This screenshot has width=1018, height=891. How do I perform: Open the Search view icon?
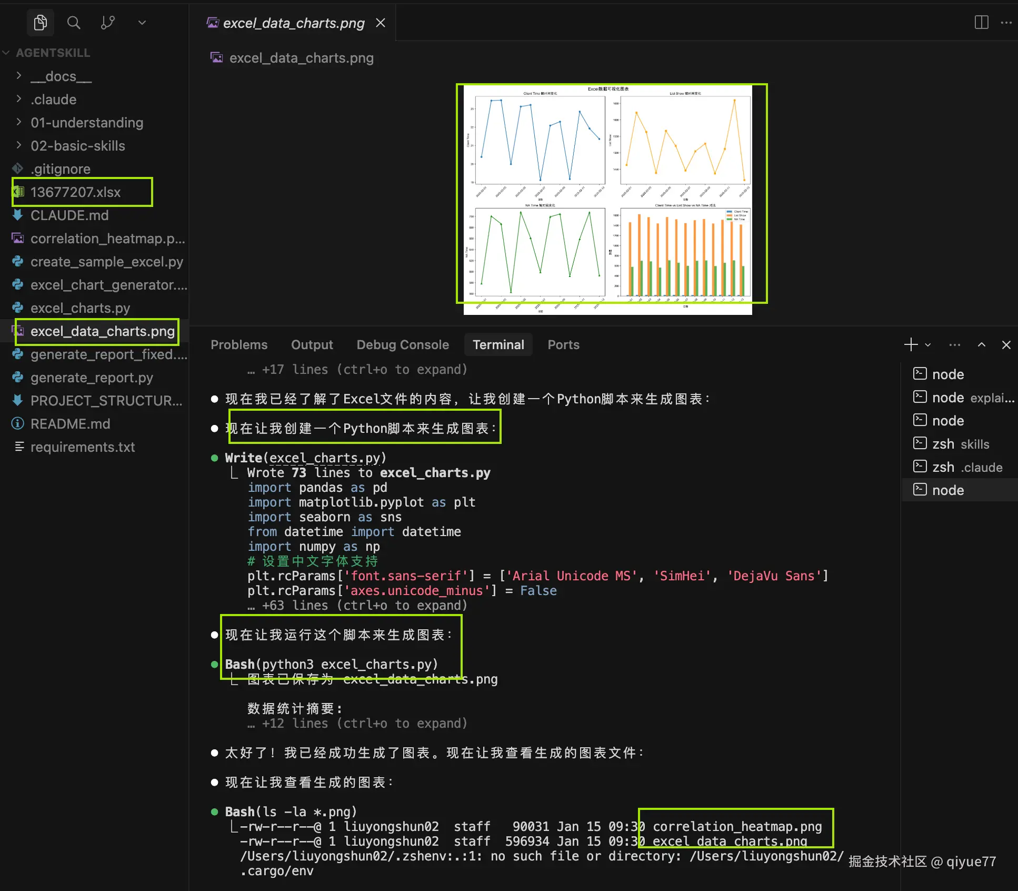(74, 23)
